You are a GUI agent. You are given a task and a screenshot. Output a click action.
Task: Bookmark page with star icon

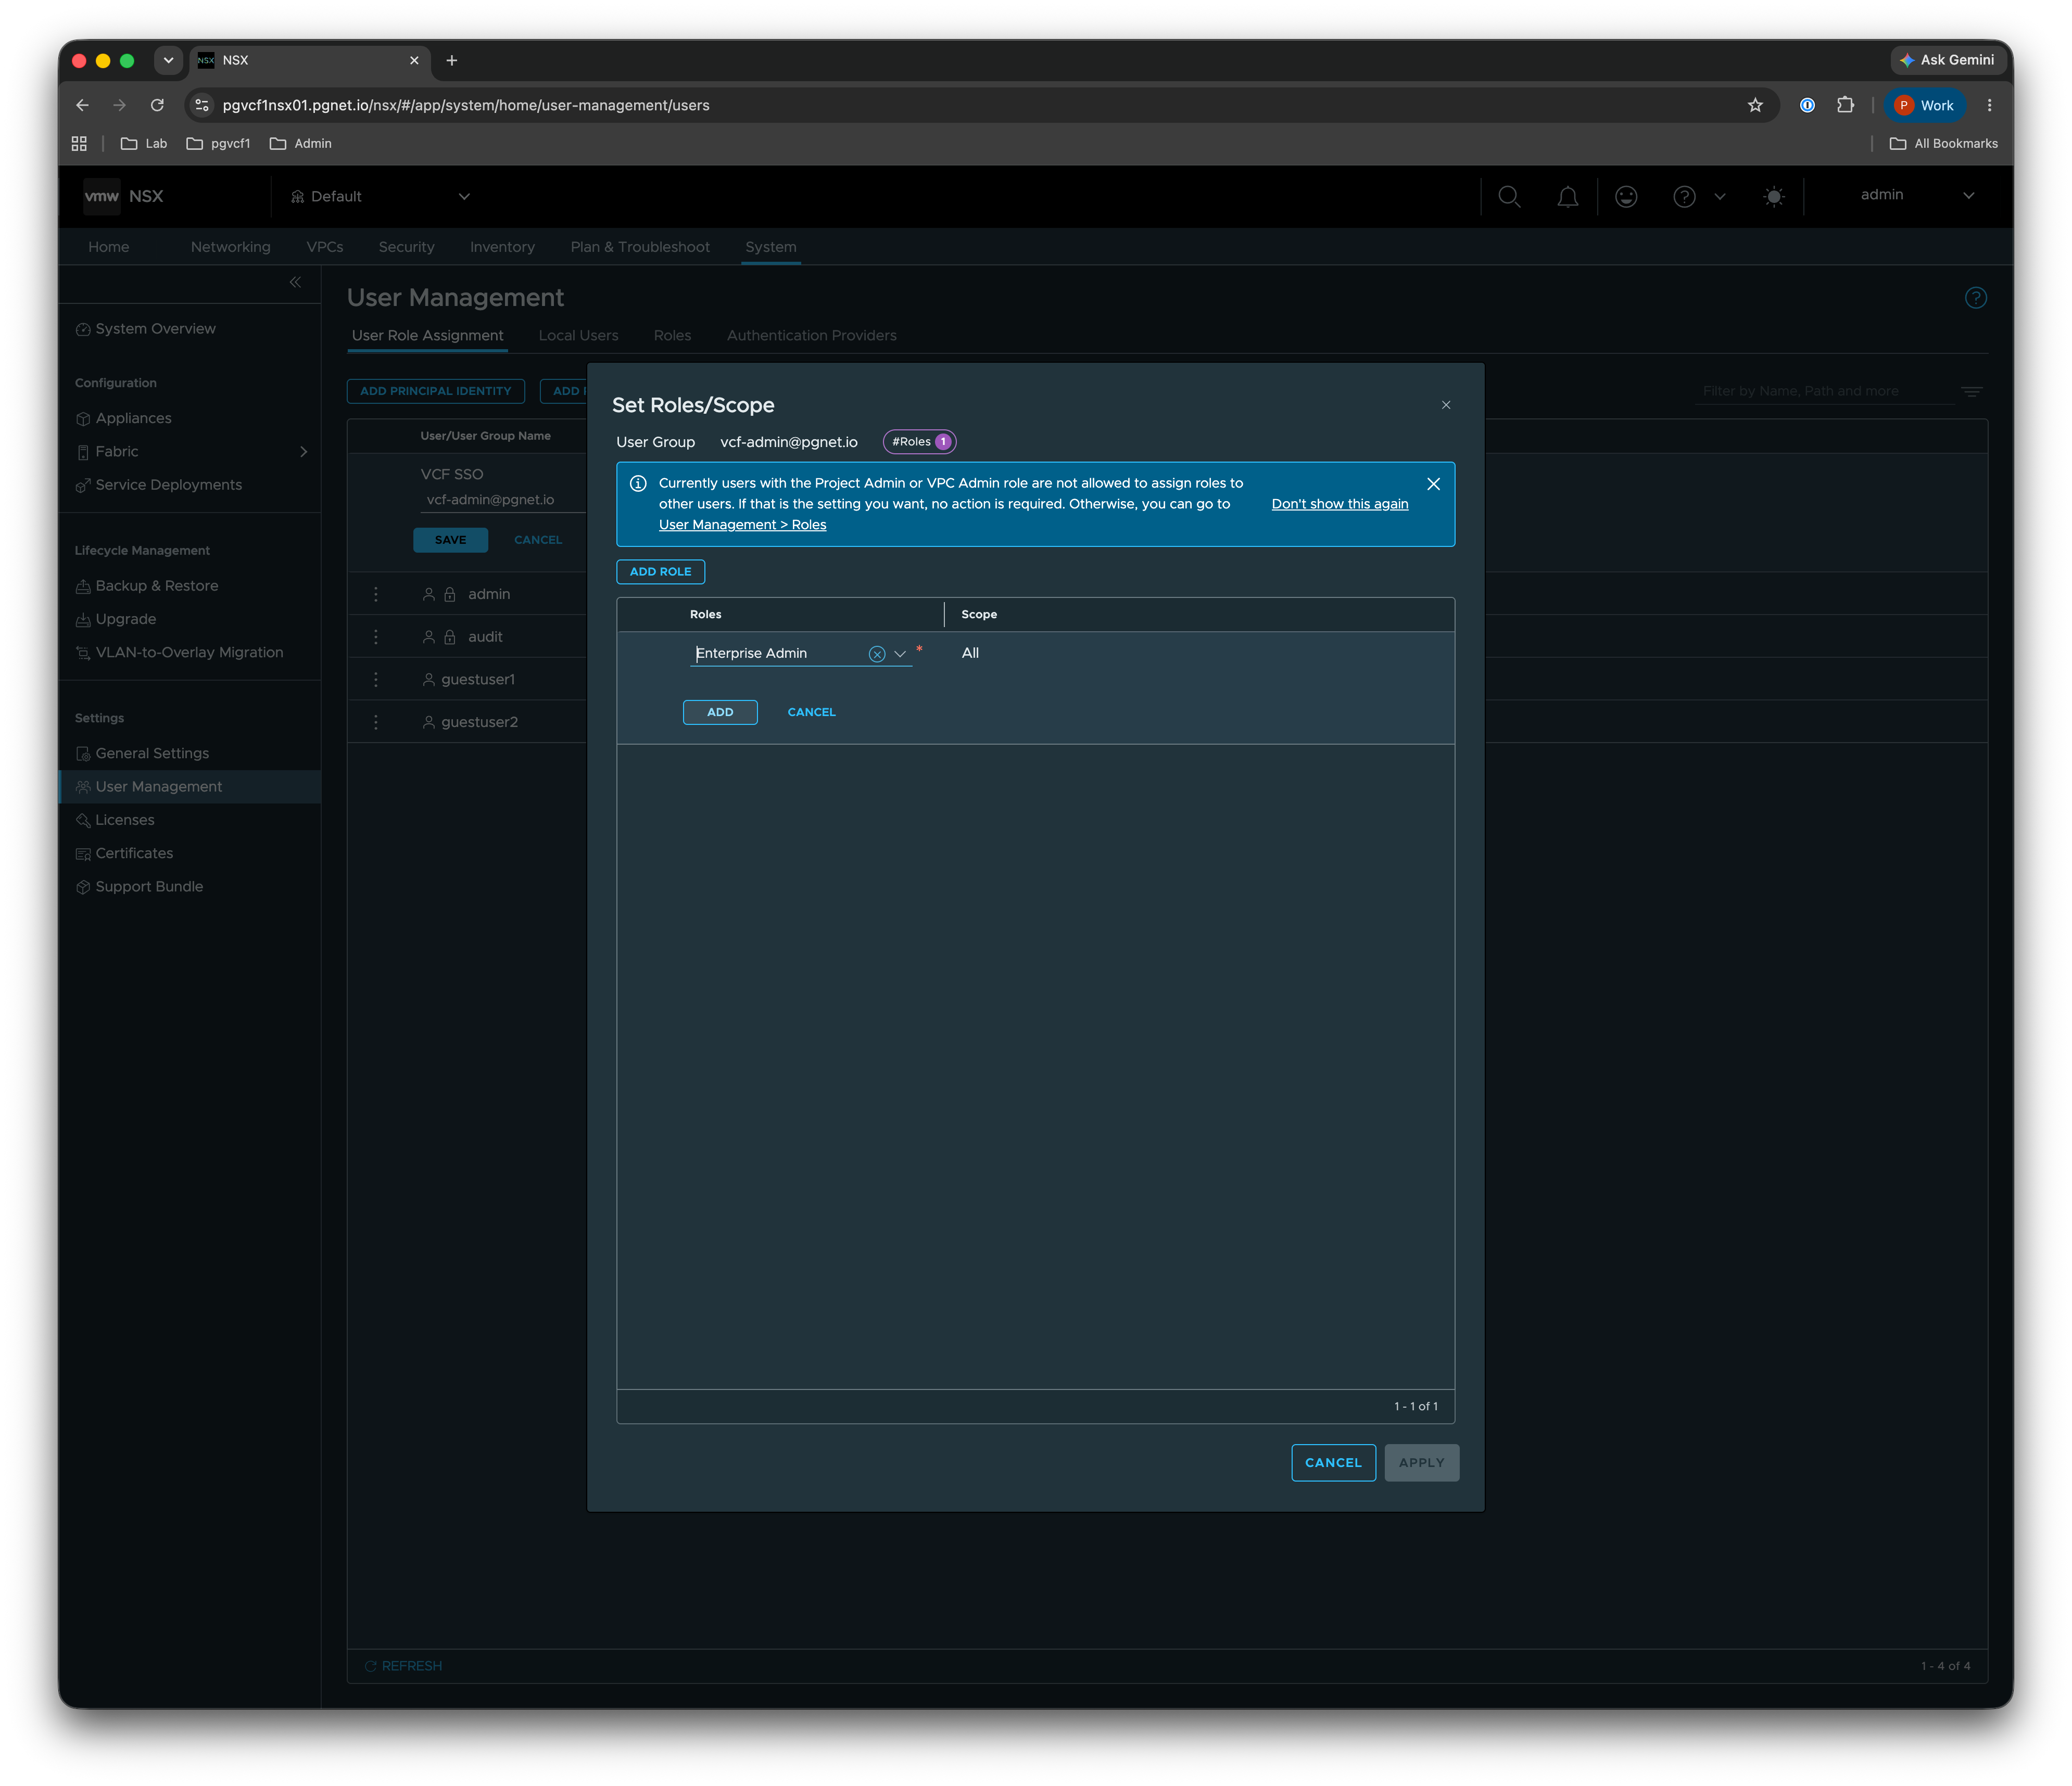pyautogui.click(x=1755, y=105)
